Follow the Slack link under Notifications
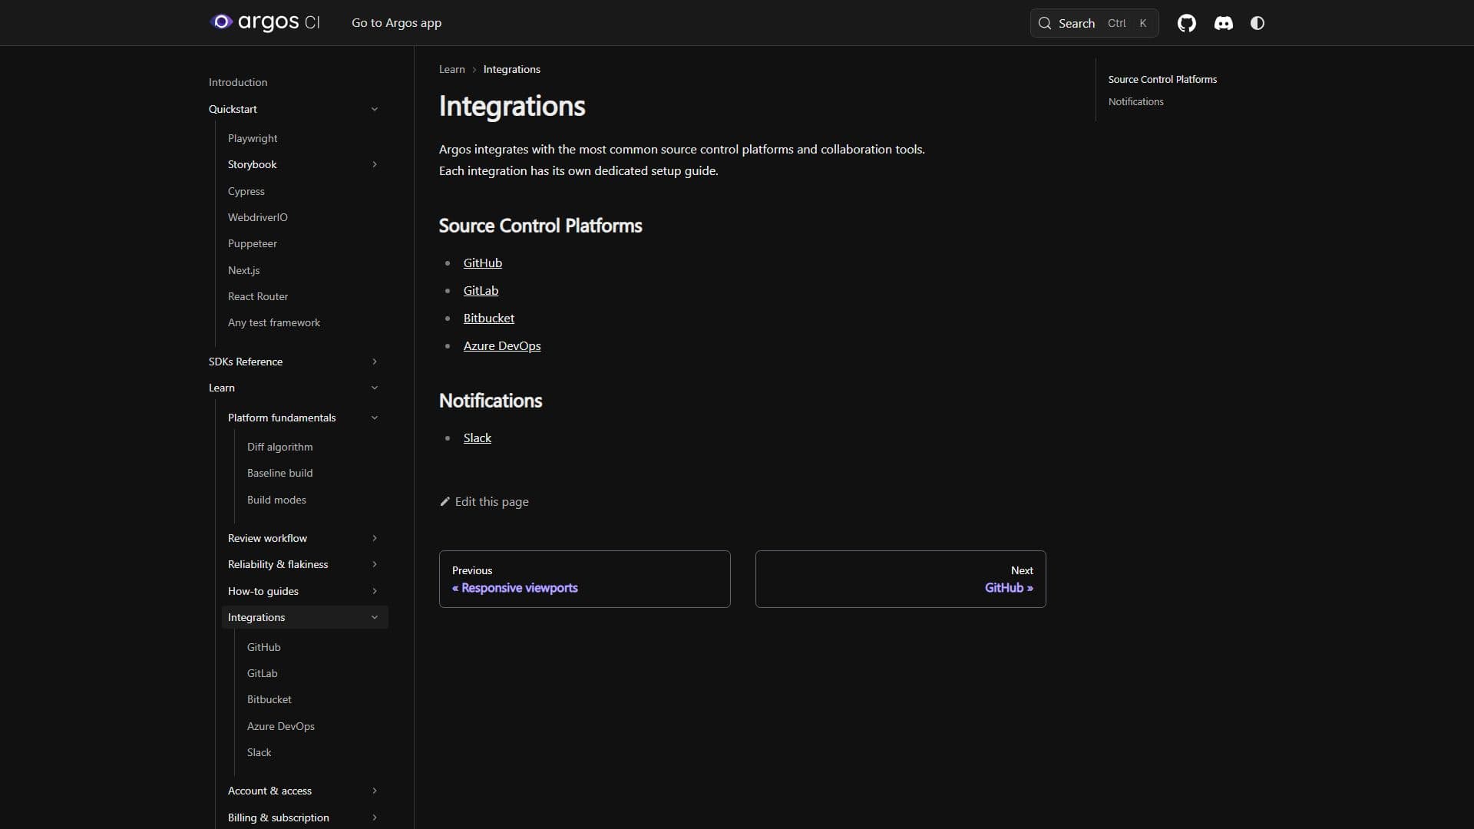The width and height of the screenshot is (1474, 829). (477, 438)
